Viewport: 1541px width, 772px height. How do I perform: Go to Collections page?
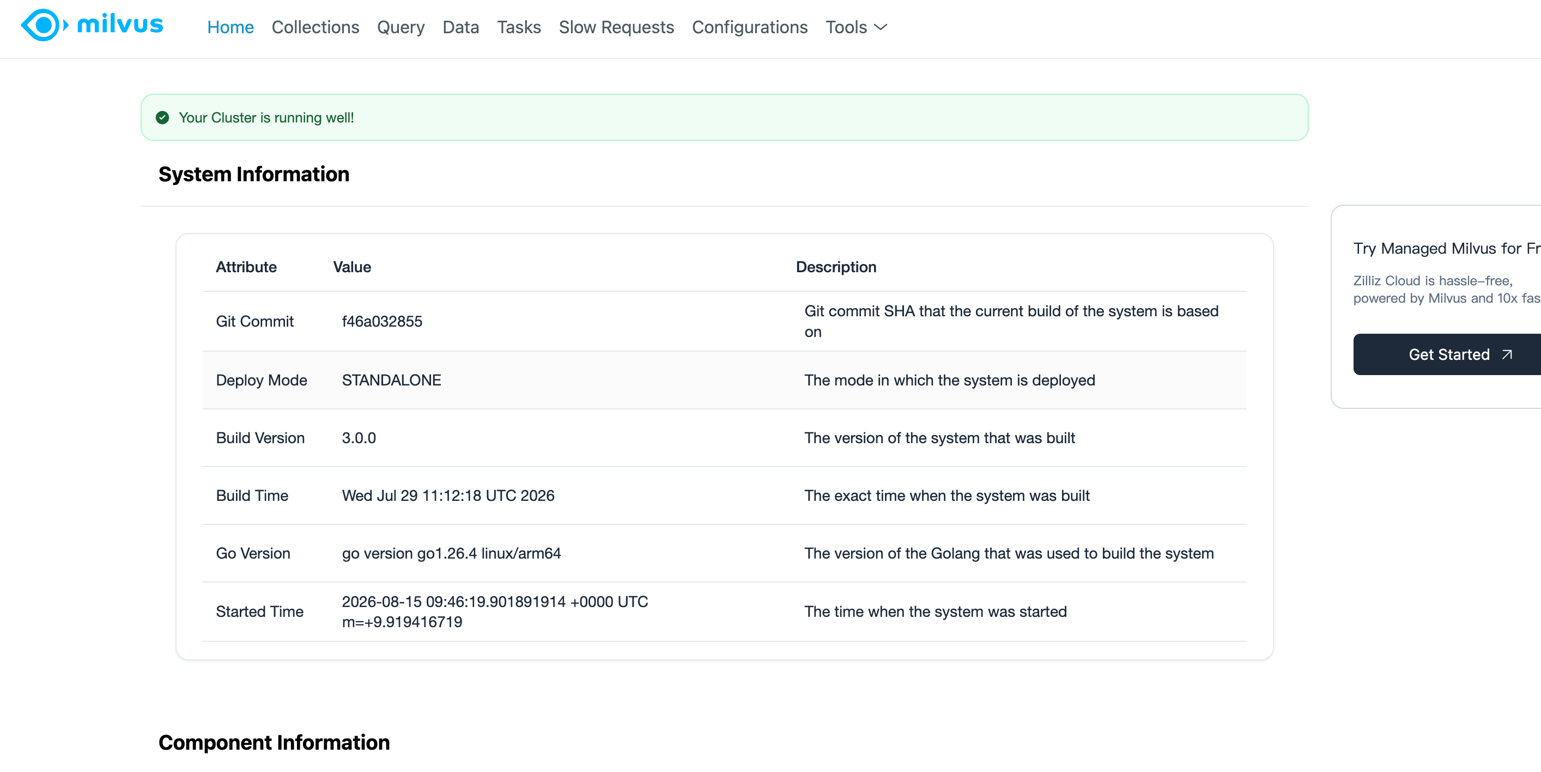316,27
